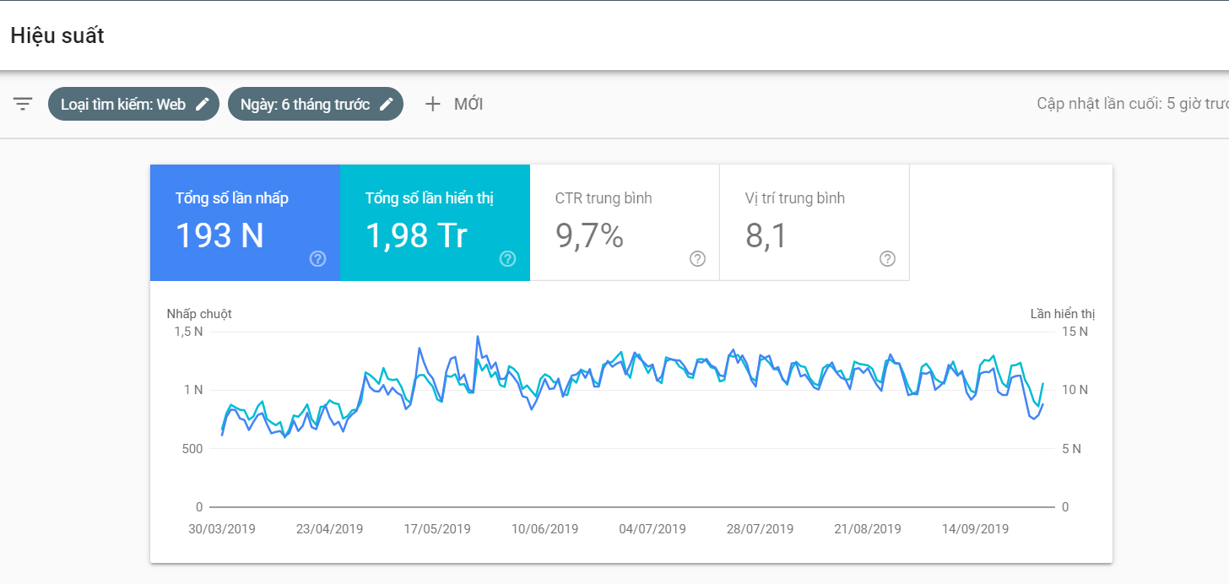Click the Cập nhật lần cuối text
Image resolution: width=1229 pixels, height=584 pixels.
pyautogui.click(x=1131, y=104)
